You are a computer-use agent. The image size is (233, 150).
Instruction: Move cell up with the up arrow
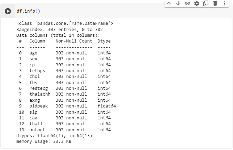169,3
